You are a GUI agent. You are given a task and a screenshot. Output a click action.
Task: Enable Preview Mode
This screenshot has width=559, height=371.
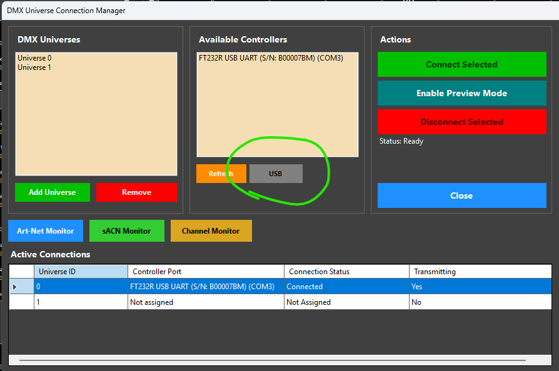(461, 93)
